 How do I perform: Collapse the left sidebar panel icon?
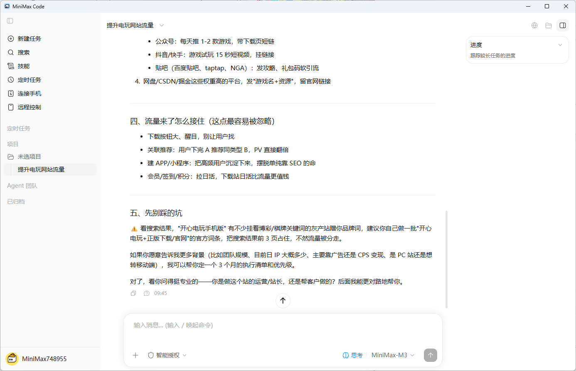coord(10,21)
